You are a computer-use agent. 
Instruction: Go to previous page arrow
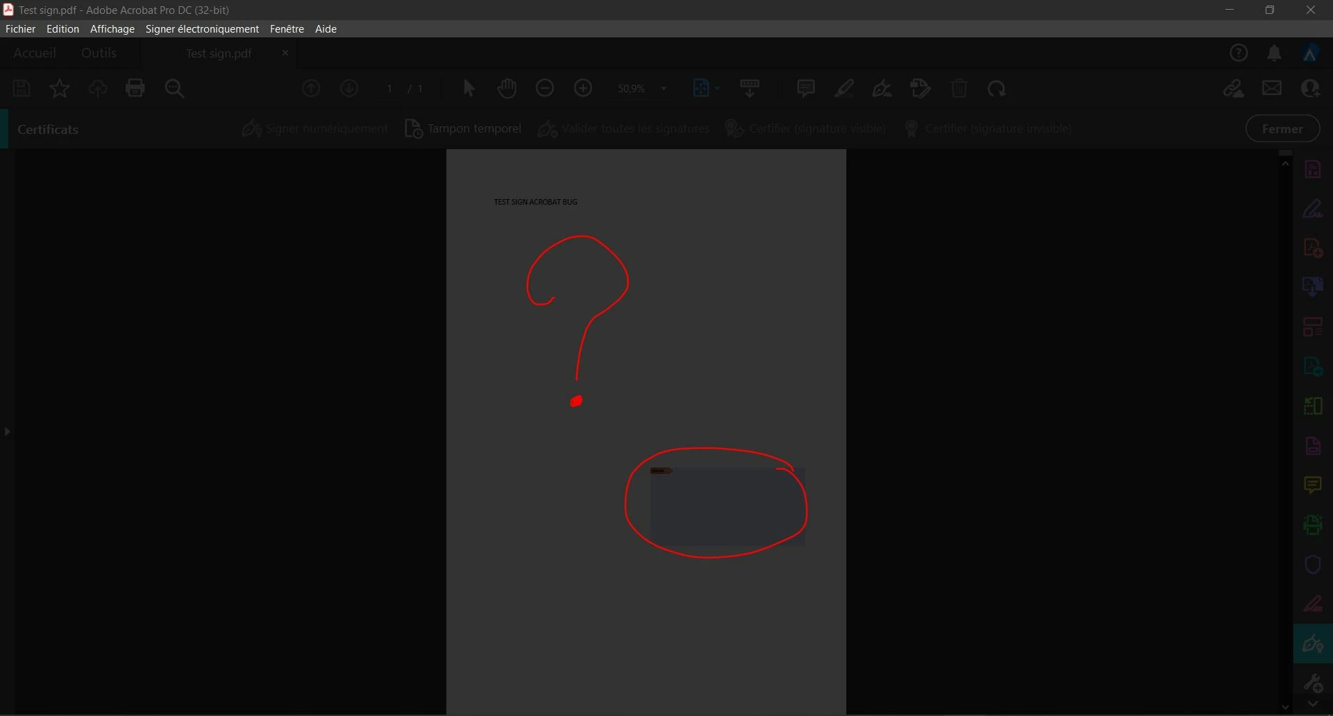click(x=311, y=88)
